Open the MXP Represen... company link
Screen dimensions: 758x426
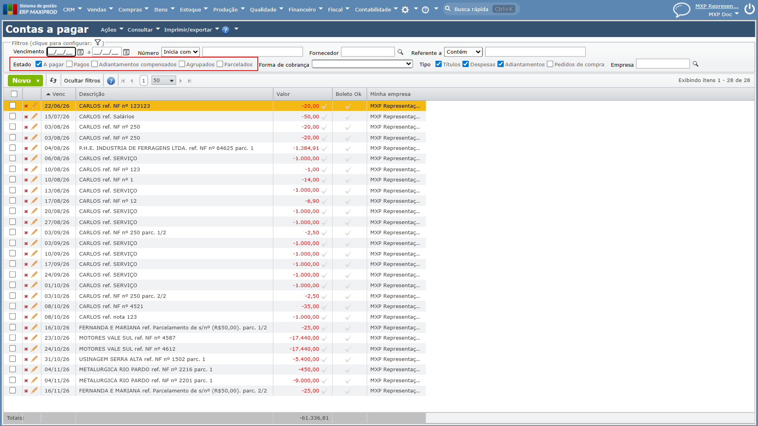tap(717, 6)
